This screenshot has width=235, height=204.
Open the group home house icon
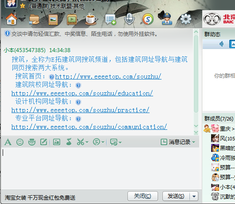point(12,19)
